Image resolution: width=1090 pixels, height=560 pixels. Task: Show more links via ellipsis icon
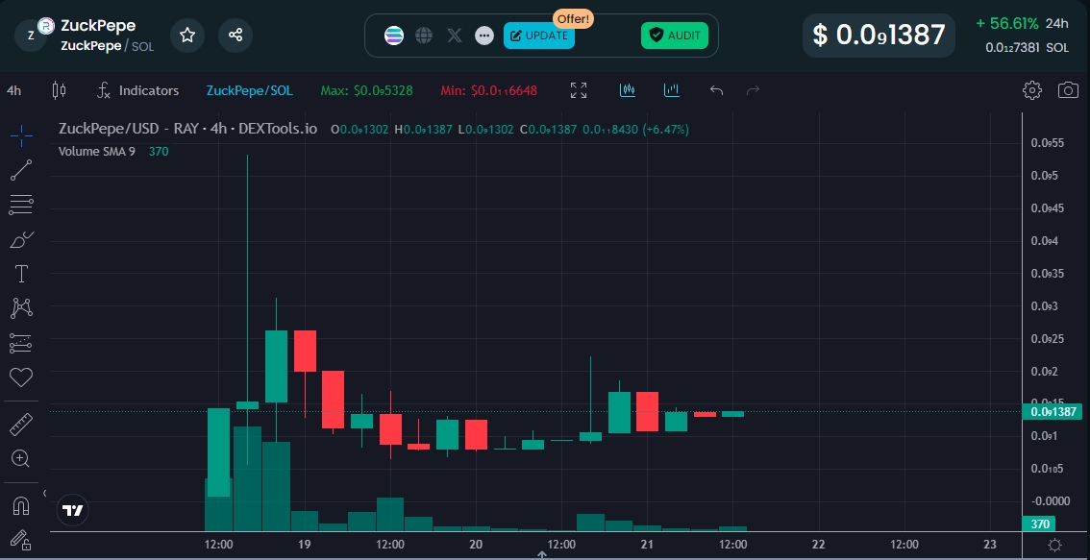click(x=484, y=36)
